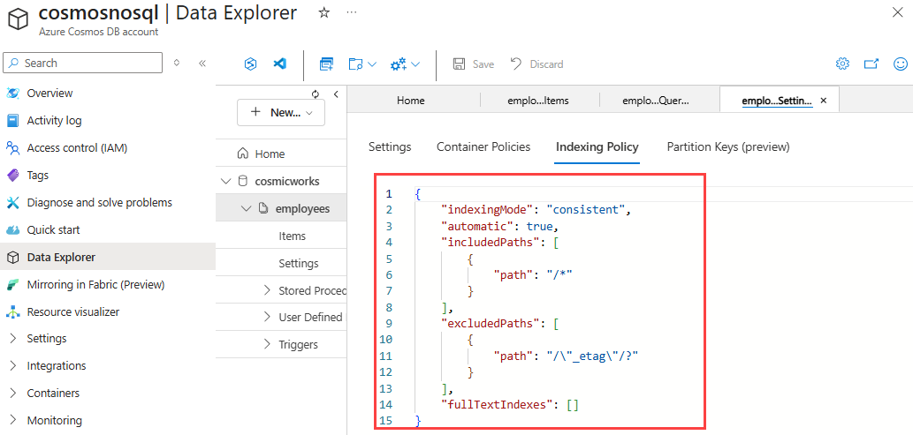913x435 pixels.
Task: Click the Search input field
Action: point(84,63)
